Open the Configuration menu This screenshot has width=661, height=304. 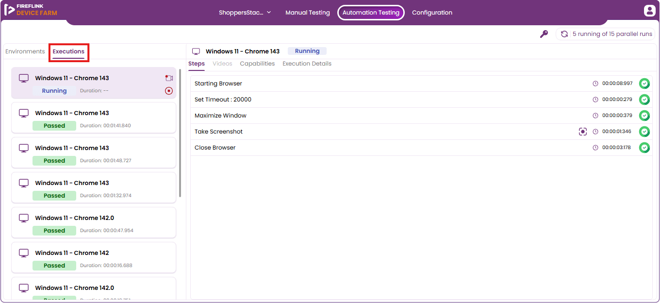[432, 13]
